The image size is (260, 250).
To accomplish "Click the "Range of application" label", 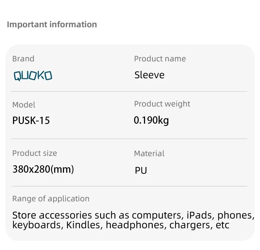I will tap(51, 199).
